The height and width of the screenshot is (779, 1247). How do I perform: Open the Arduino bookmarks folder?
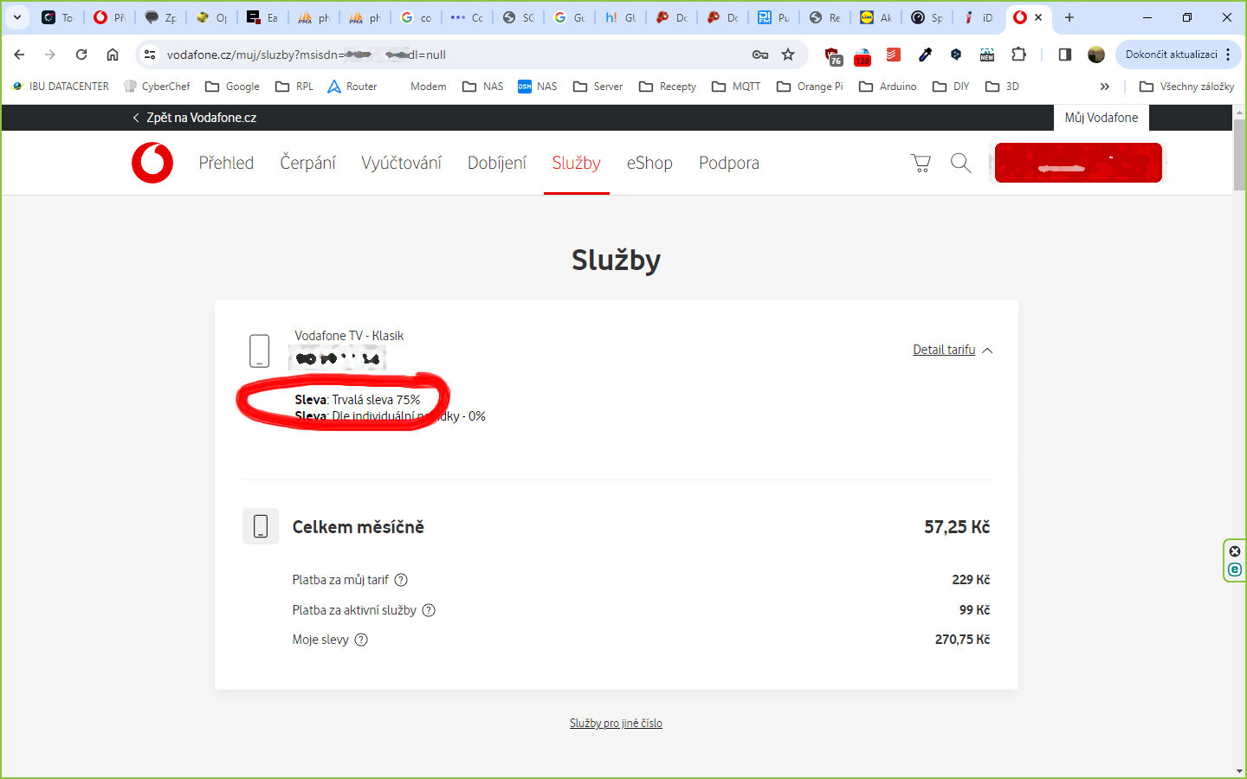(x=888, y=87)
